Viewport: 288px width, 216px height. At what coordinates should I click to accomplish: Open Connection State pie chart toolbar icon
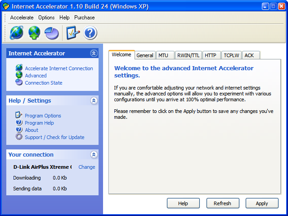52,33
